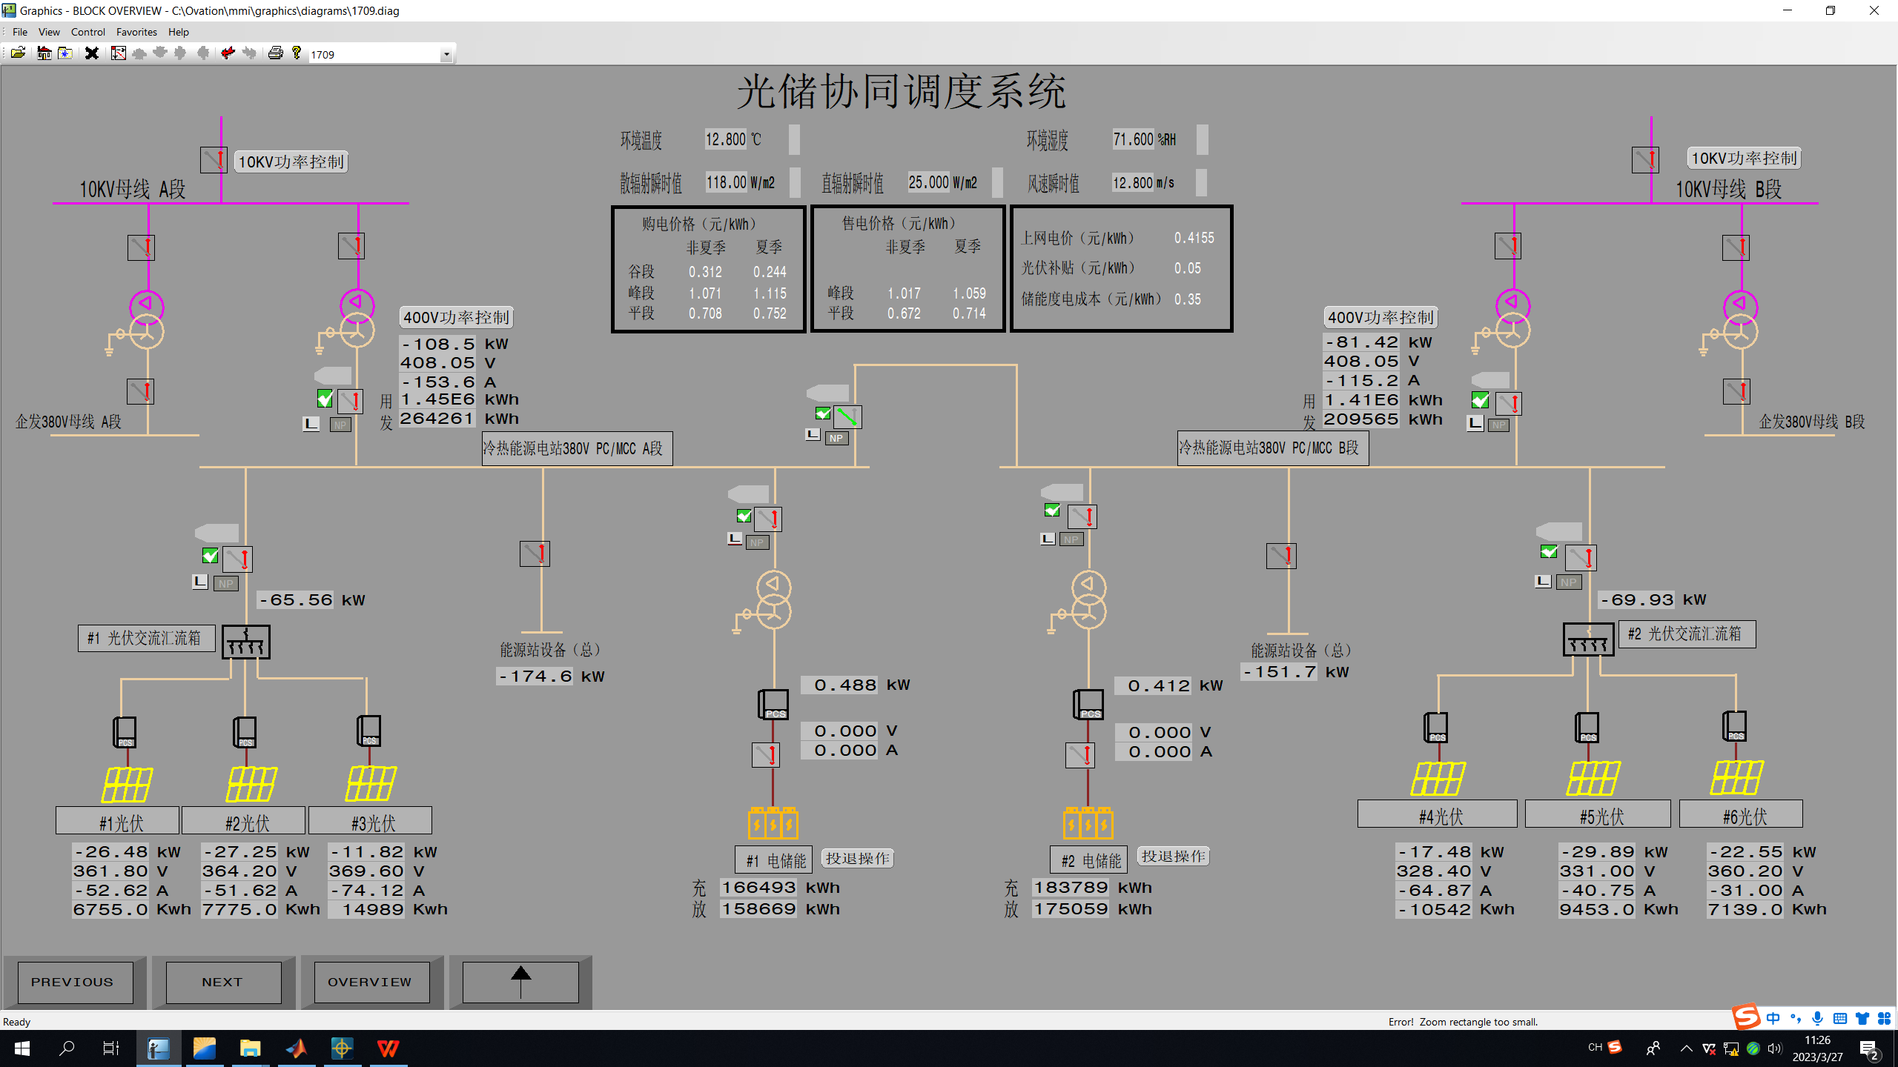This screenshot has height=1067, width=1898.
Task: Click the black X close-diagram toolbar icon
Action: 92,53
